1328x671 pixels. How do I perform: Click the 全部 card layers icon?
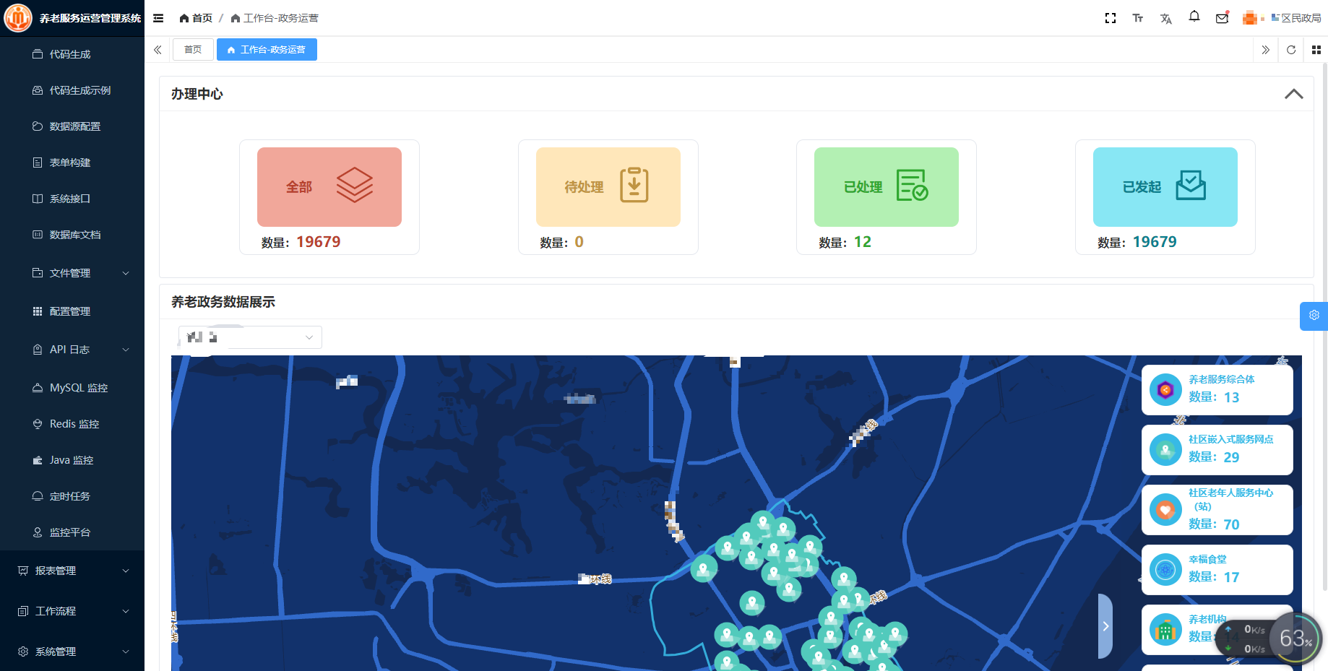pyautogui.click(x=355, y=185)
